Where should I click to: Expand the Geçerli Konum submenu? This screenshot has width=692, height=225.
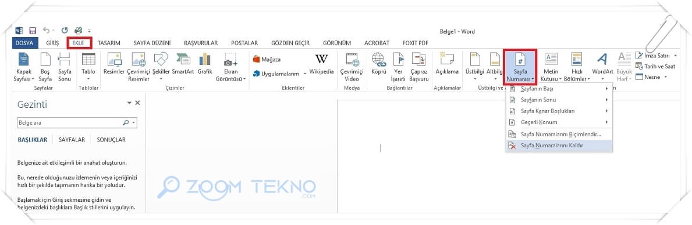tap(559, 122)
